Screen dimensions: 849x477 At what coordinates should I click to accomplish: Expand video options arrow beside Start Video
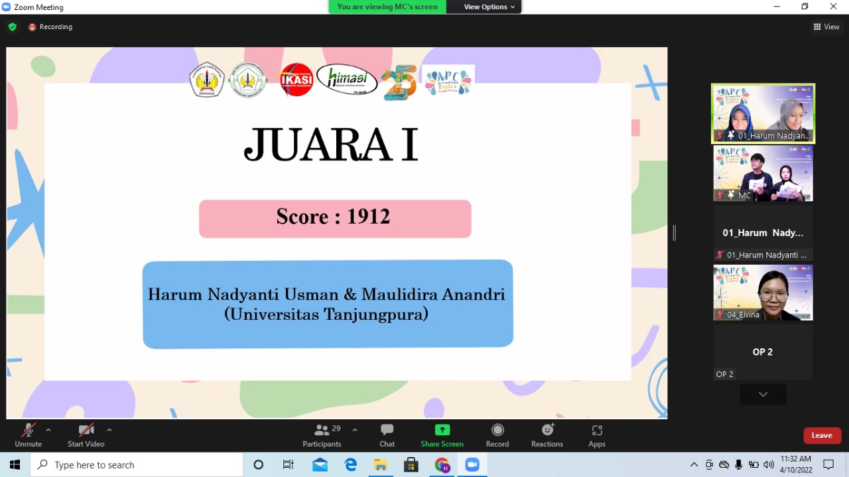pyautogui.click(x=109, y=430)
